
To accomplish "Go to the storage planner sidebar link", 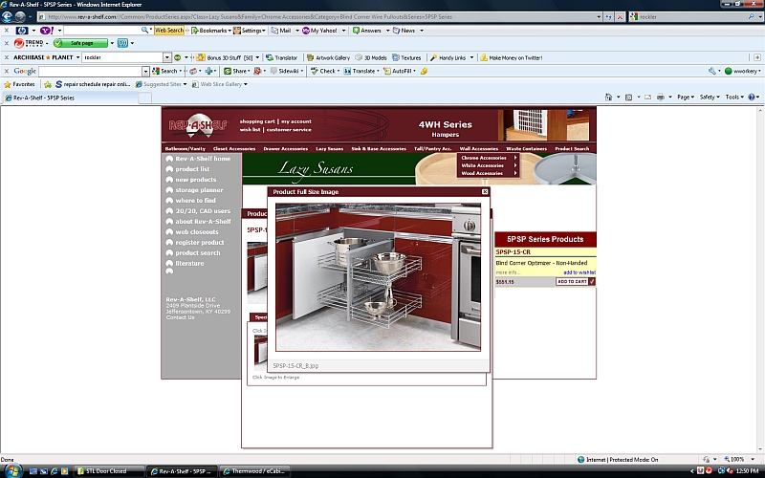I will tap(199, 190).
